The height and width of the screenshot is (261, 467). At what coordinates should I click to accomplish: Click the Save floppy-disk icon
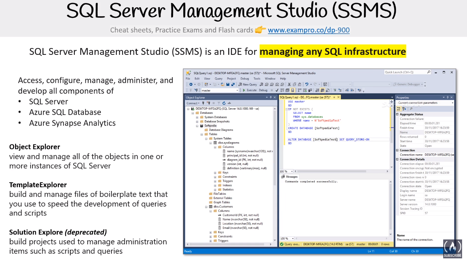pos(228,84)
